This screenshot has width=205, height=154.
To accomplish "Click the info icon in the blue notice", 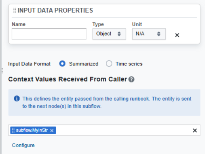I will coord(17,99).
